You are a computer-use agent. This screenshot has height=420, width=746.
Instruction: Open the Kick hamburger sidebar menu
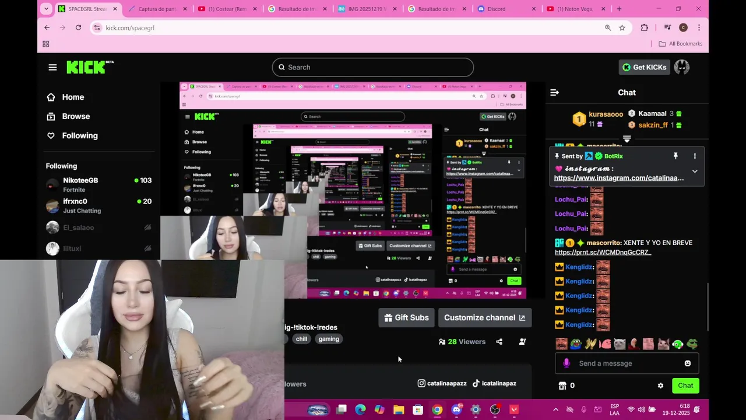[52, 67]
